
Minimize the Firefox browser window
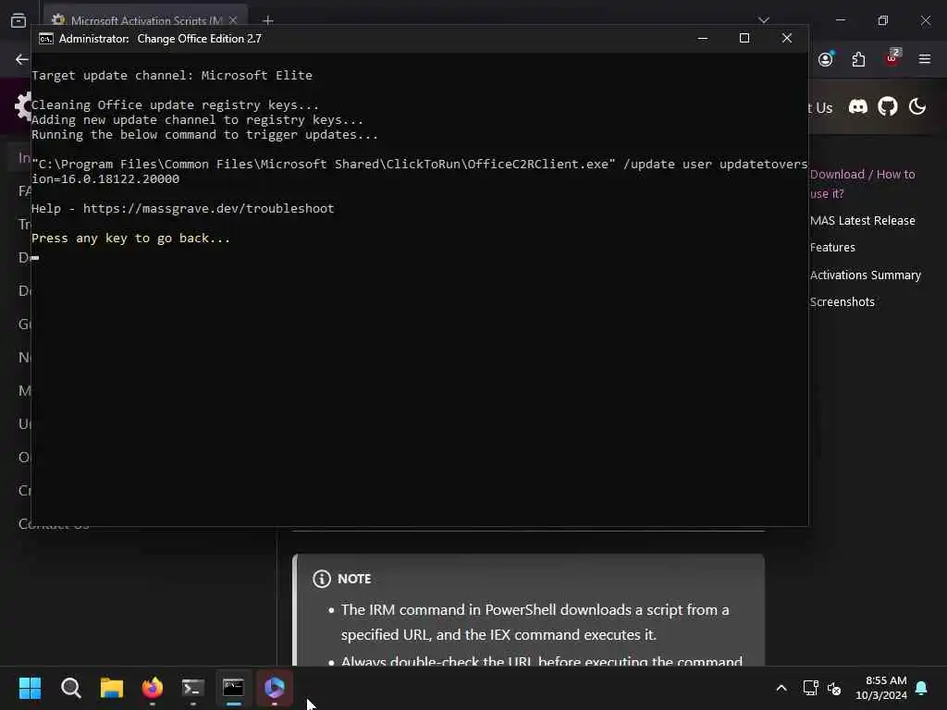840,20
